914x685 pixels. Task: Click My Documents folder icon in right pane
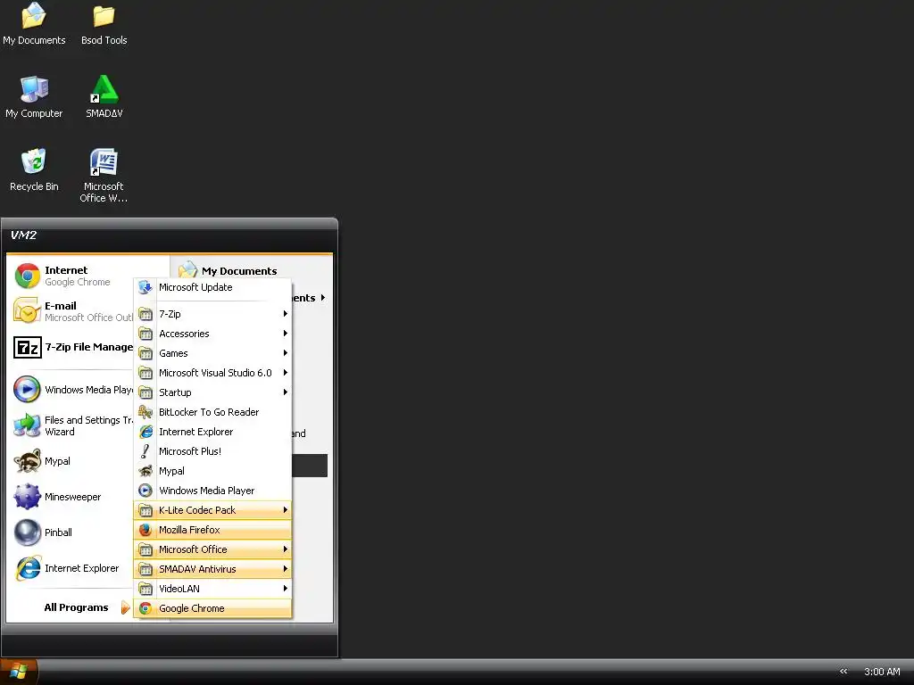187,269
